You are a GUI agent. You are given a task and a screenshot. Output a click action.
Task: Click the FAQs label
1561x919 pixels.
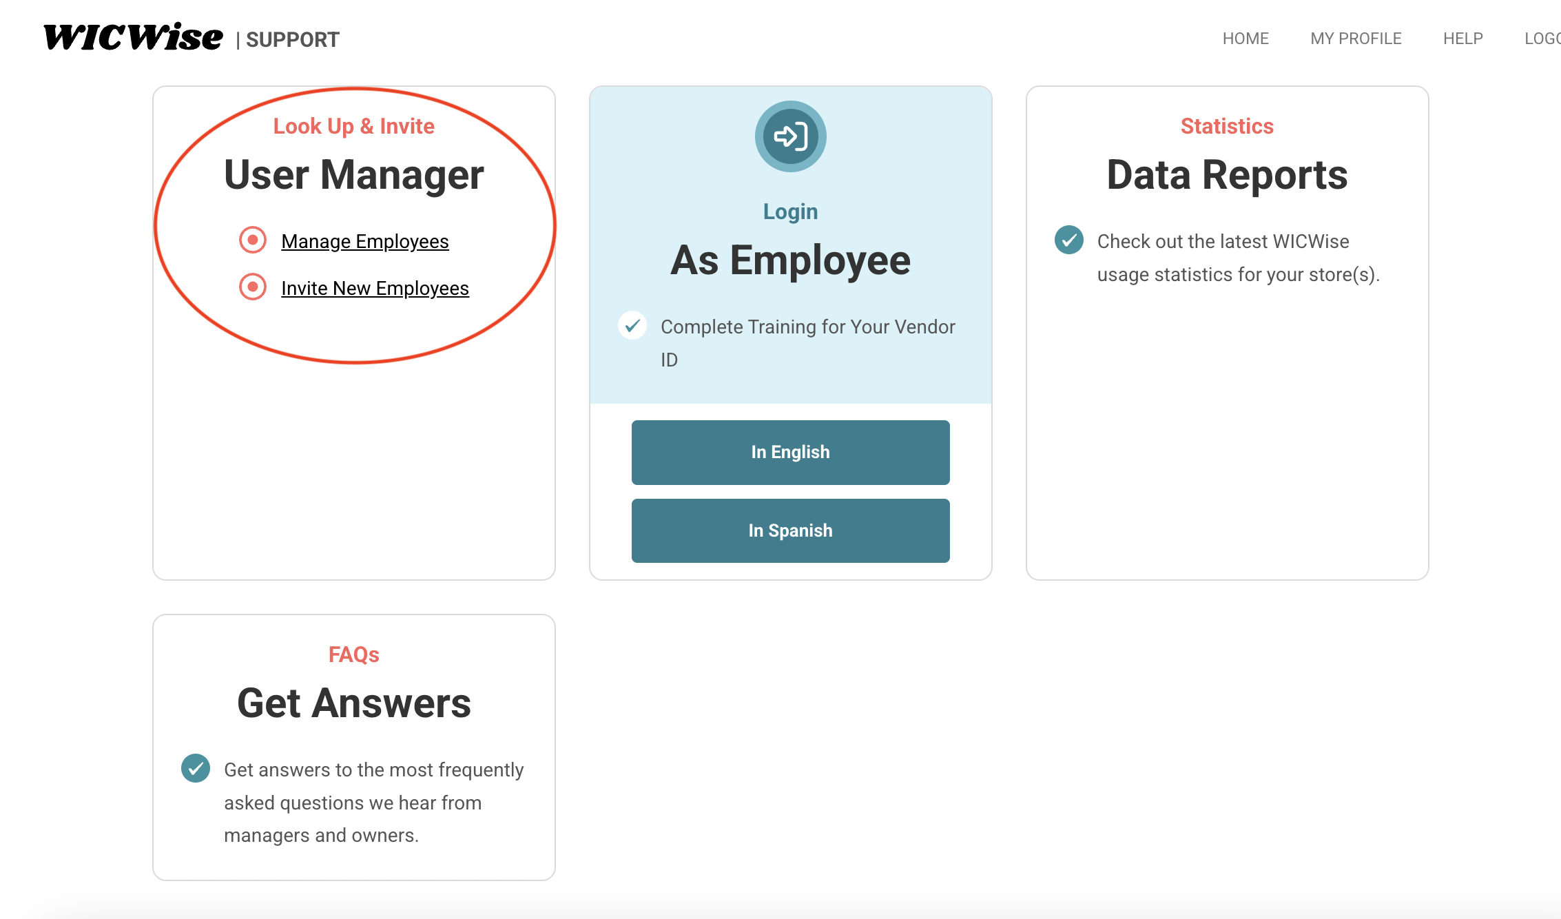pyautogui.click(x=354, y=654)
